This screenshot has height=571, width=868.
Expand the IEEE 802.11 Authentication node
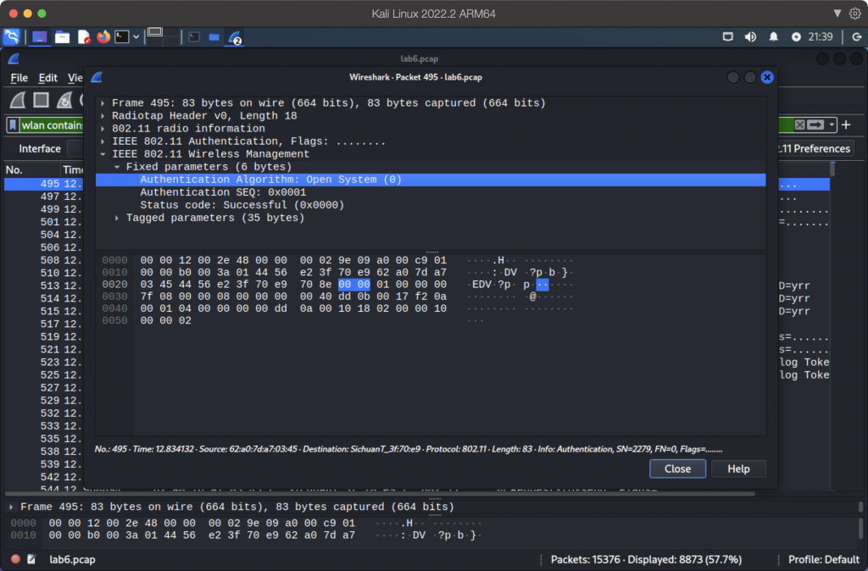tap(103, 141)
